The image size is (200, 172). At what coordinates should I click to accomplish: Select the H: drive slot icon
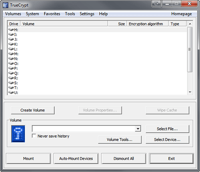[x=11, y=29]
